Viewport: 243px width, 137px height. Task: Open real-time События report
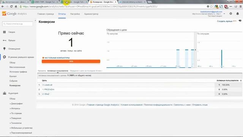click(x=13, y=81)
